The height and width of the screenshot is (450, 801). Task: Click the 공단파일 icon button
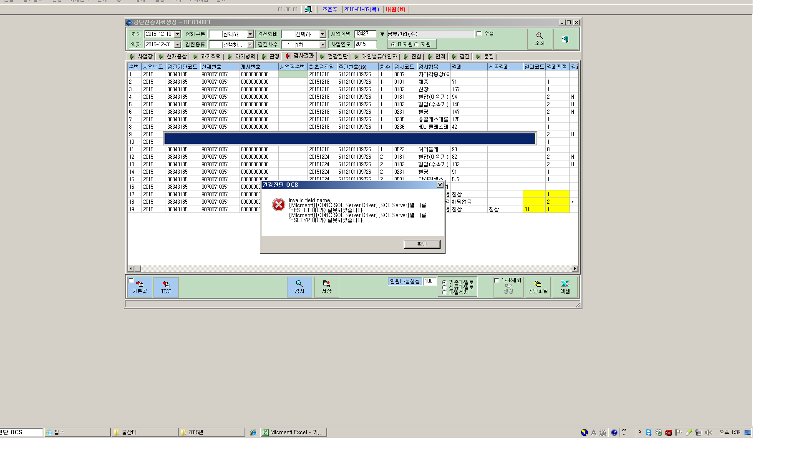(x=538, y=287)
